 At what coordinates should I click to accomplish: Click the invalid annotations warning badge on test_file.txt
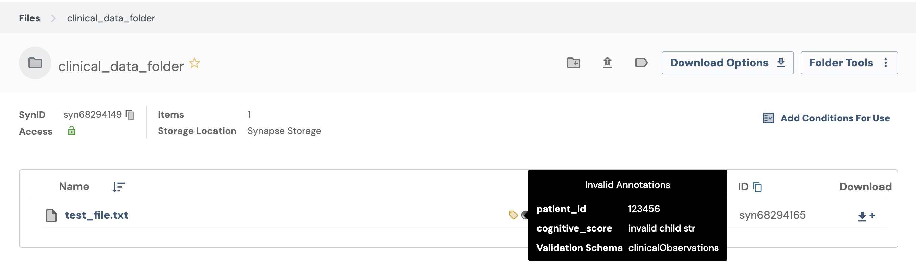pos(524,215)
